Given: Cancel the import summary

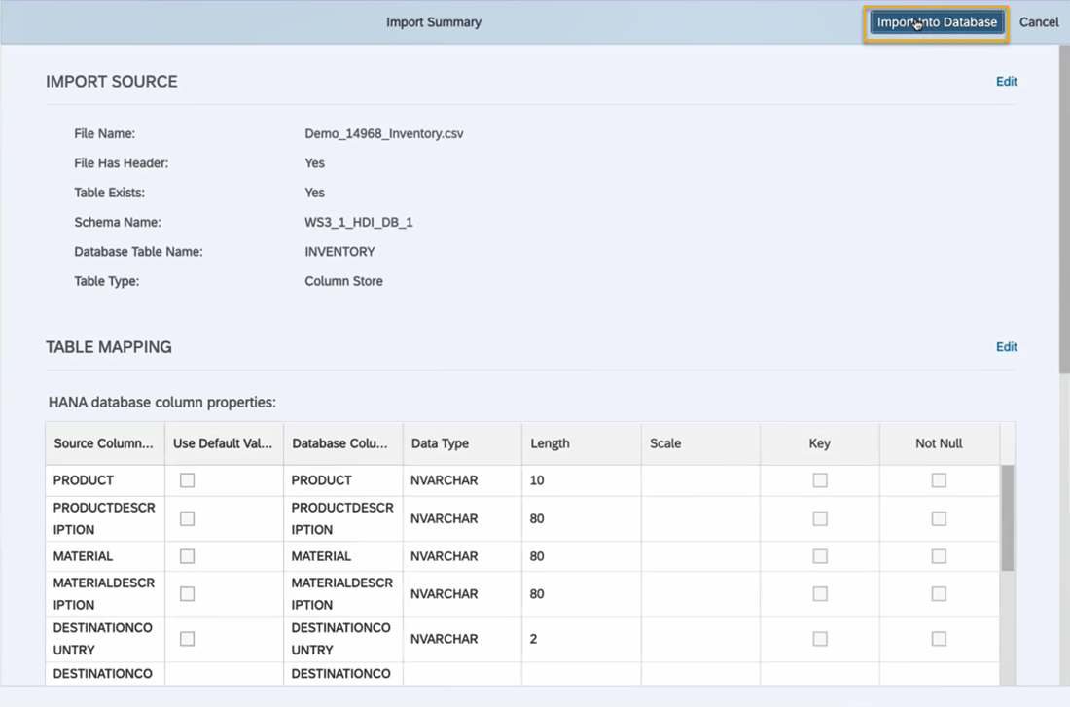Looking at the screenshot, I should pyautogui.click(x=1039, y=22).
